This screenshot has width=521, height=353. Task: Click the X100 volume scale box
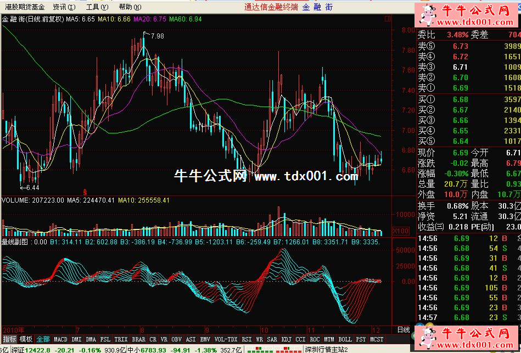(x=400, y=231)
